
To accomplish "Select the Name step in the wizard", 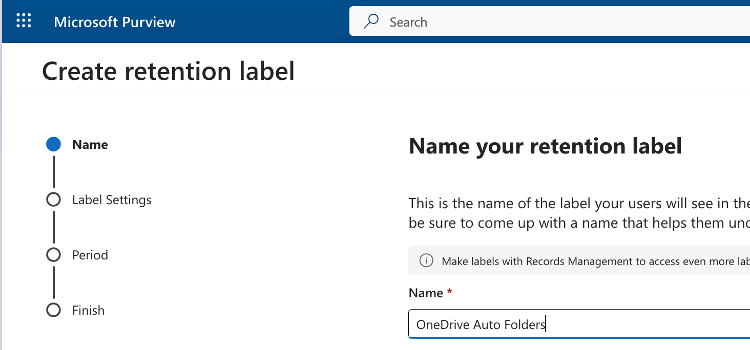I will [x=90, y=144].
